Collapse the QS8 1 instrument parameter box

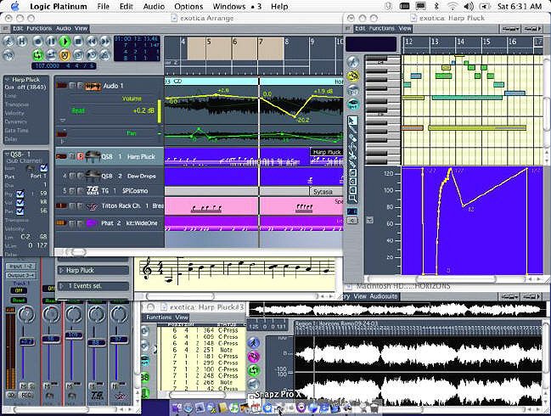(x=7, y=155)
